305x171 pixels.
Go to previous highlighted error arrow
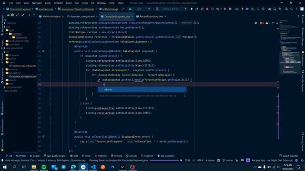coord(273,23)
